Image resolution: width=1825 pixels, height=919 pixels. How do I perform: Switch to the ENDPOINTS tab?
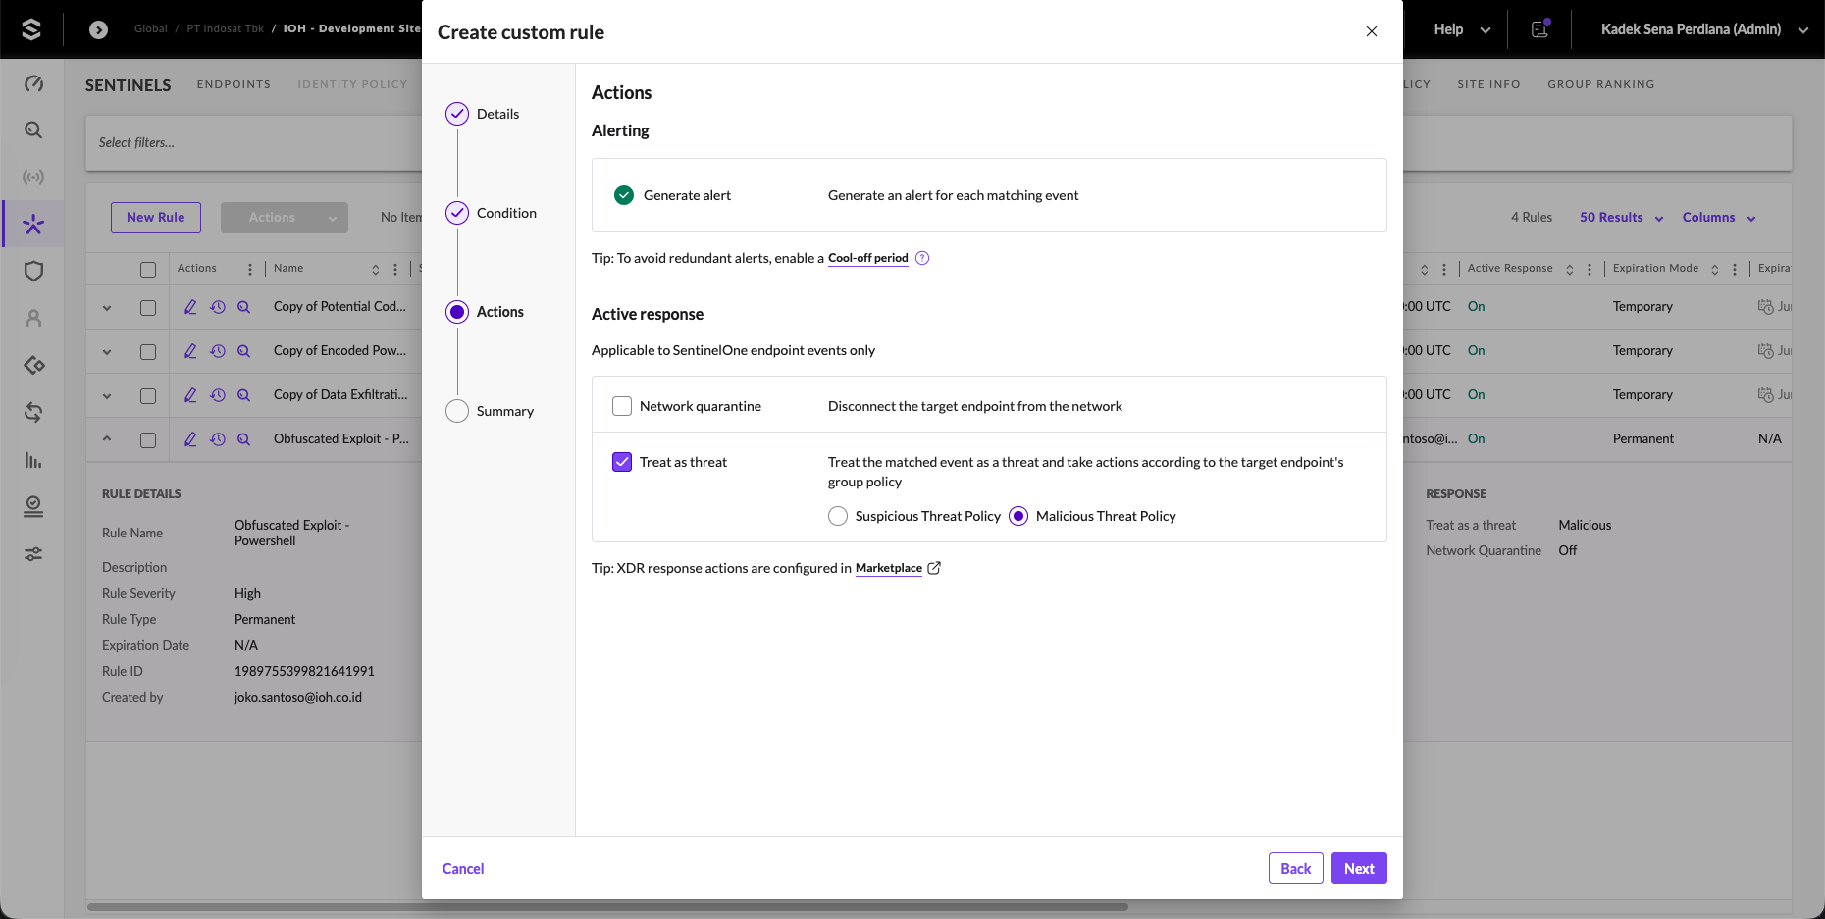[x=234, y=84]
